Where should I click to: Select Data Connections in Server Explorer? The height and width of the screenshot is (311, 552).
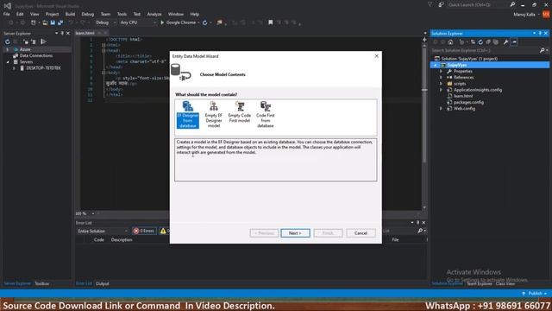pyautogui.click(x=35, y=55)
